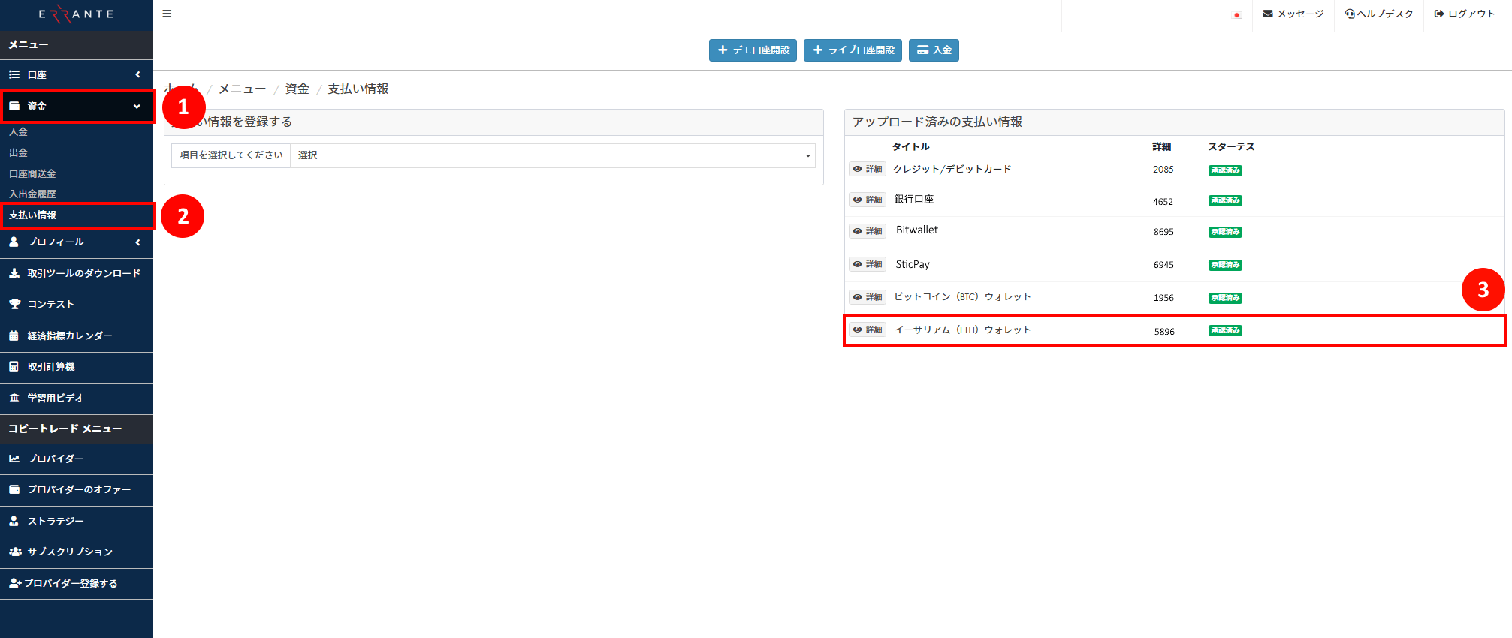The image size is (1512, 638).
Task: Click the ライブ口座開設 button
Action: [x=853, y=50]
